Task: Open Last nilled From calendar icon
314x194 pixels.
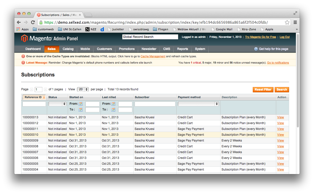Action: tap(113, 104)
